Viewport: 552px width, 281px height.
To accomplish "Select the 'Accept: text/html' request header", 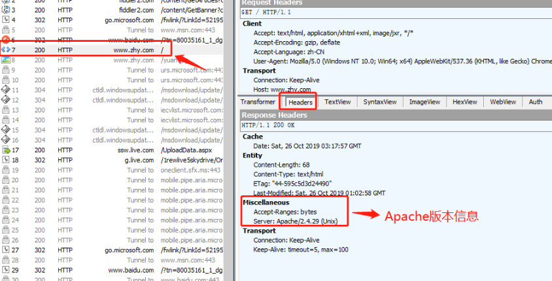I will (x=334, y=33).
